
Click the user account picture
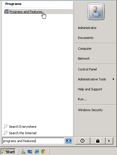click(96, 11)
